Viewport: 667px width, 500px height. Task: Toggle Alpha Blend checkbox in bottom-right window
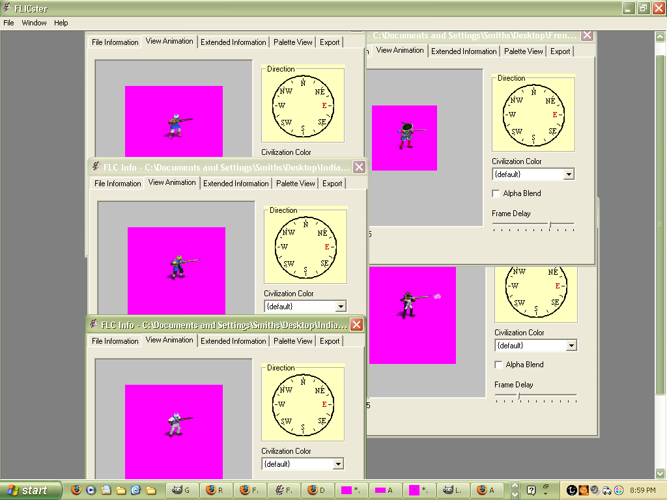[499, 365]
